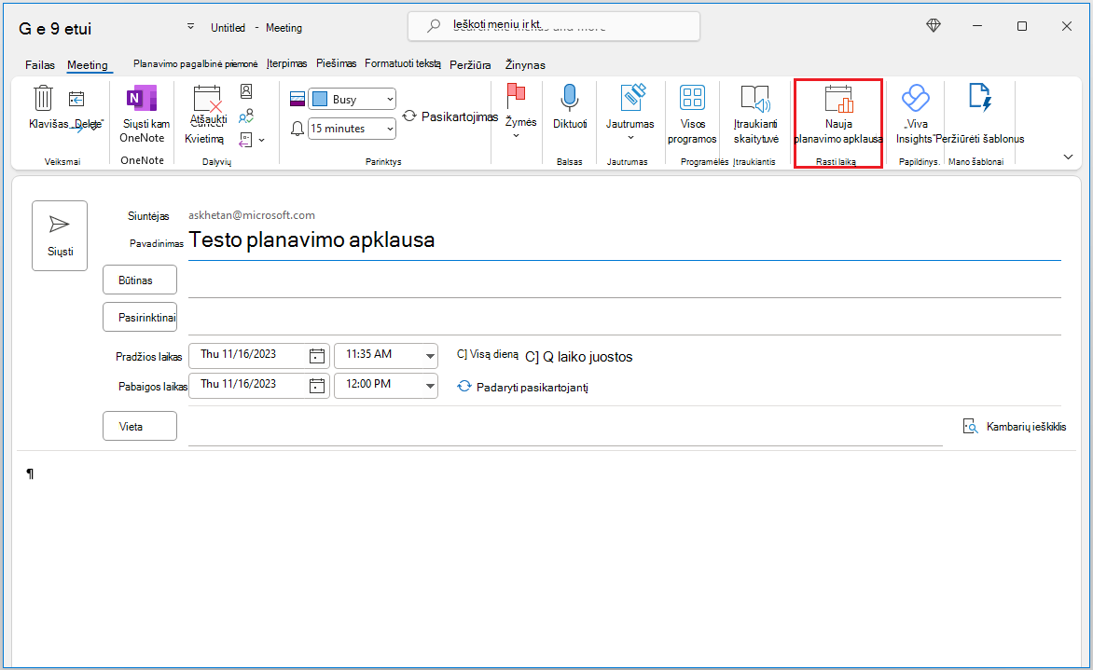1093x670 pixels.
Task: Click in the Būtinas attendees field
Action: pyautogui.click(x=625, y=280)
